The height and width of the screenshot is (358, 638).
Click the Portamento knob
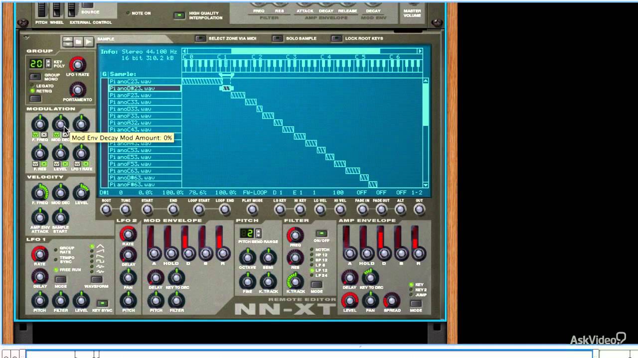77,89
